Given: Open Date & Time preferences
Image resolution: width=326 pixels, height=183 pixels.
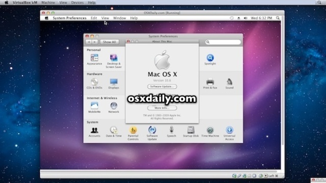Looking at the screenshot, I should (x=114, y=130).
